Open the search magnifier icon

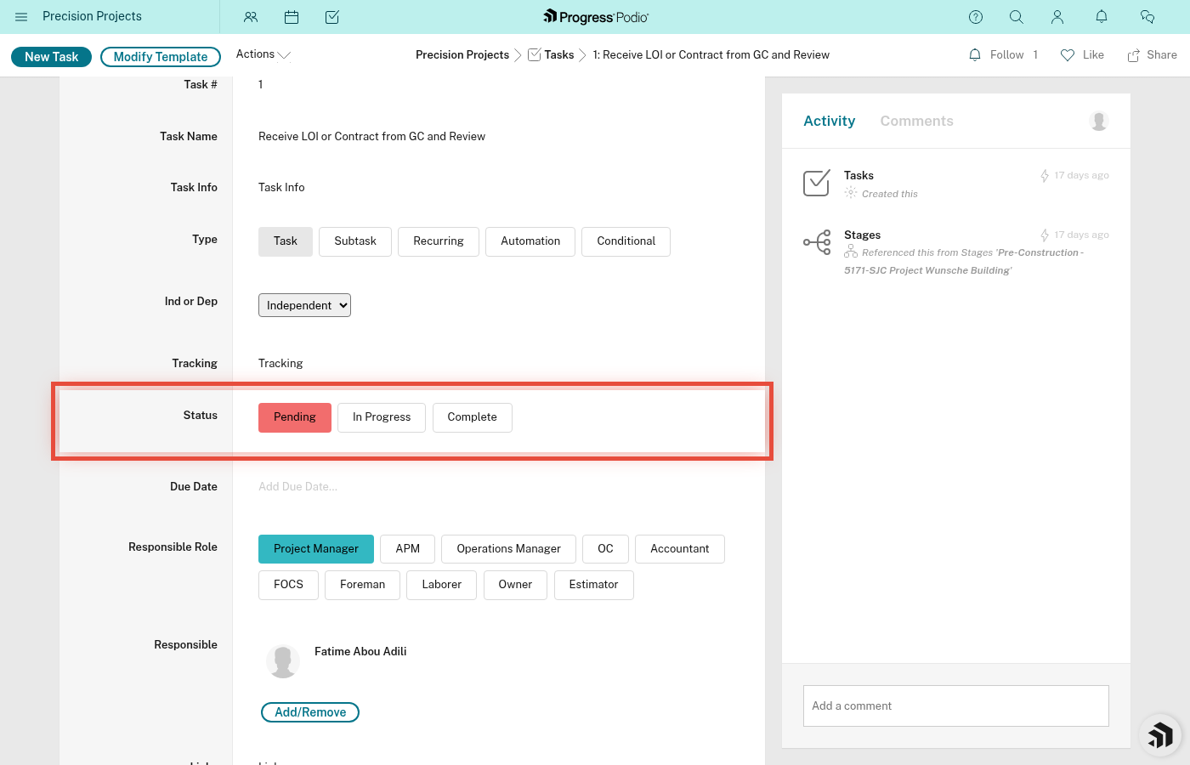[x=1017, y=17]
